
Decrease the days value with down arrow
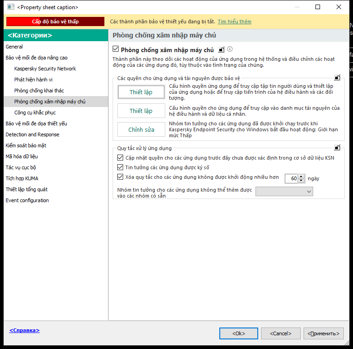click(301, 181)
